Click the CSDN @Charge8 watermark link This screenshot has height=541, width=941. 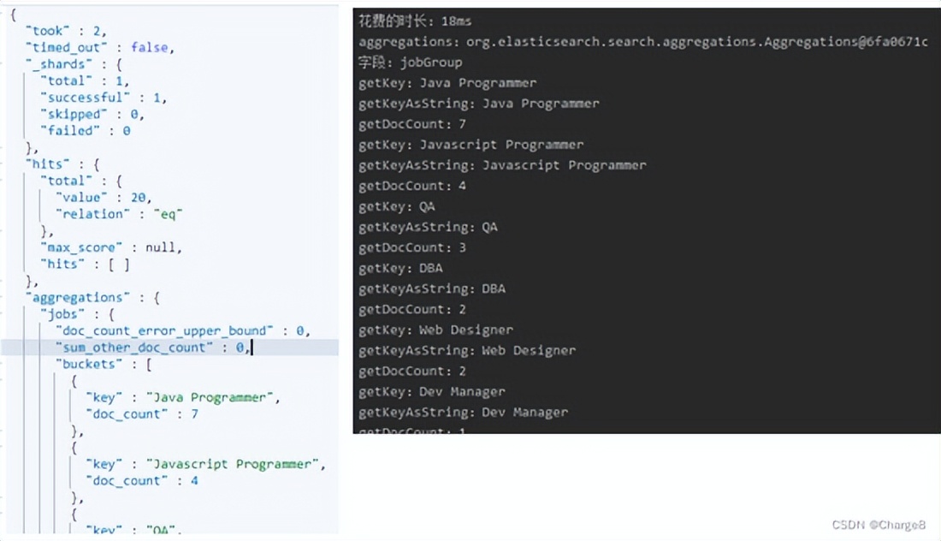879,525
